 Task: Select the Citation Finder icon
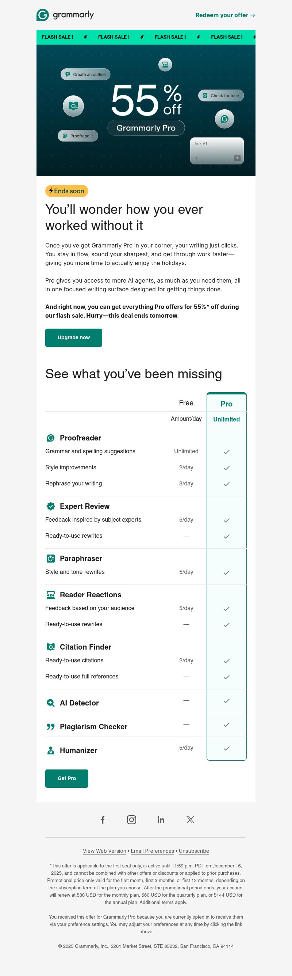[x=51, y=647]
